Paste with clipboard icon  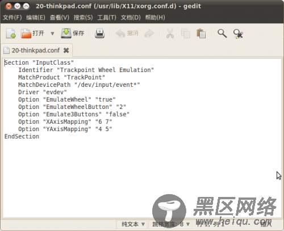point(201,33)
